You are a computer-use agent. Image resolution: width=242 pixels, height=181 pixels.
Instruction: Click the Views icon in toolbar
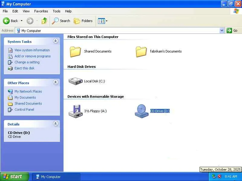click(101, 21)
